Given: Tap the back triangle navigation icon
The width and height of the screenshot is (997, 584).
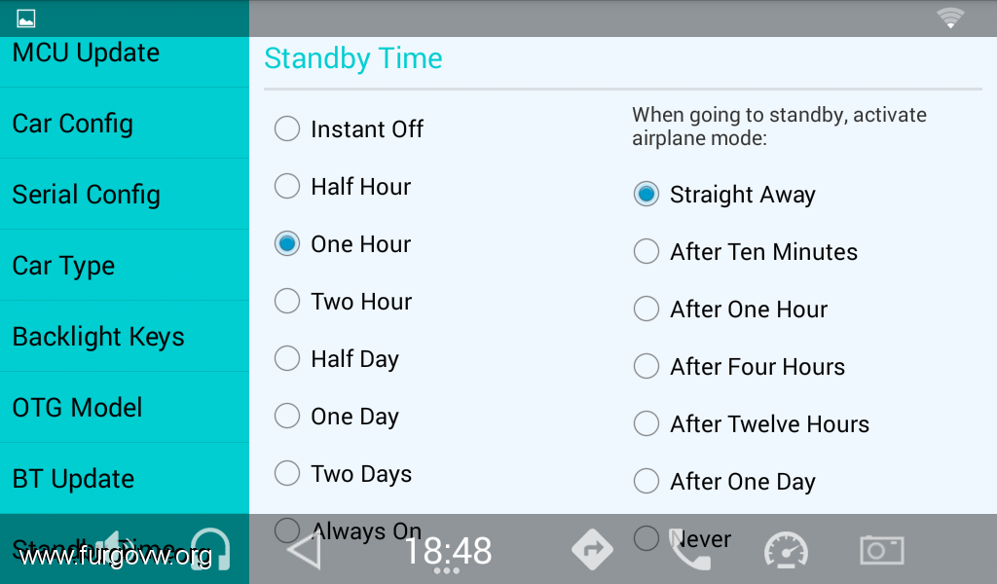Looking at the screenshot, I should 304,550.
